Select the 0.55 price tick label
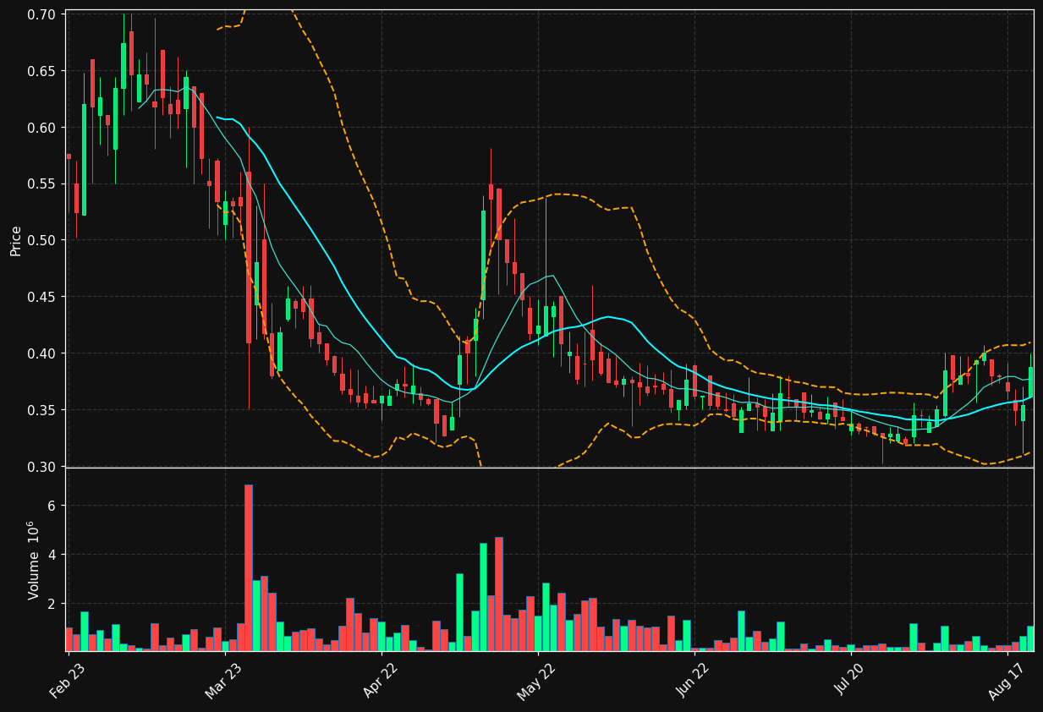The width and height of the screenshot is (1043, 712). pyautogui.click(x=41, y=183)
